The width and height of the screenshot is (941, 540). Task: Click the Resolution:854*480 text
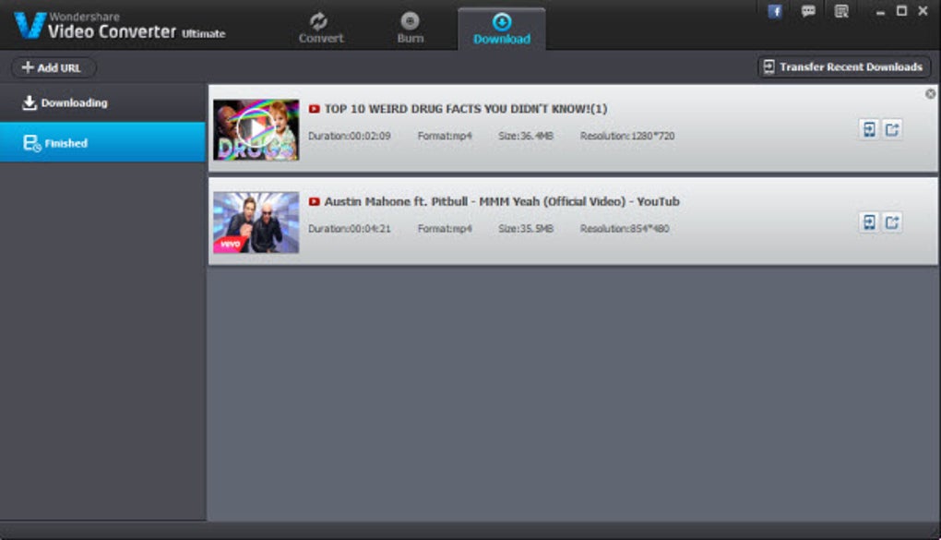coord(625,229)
